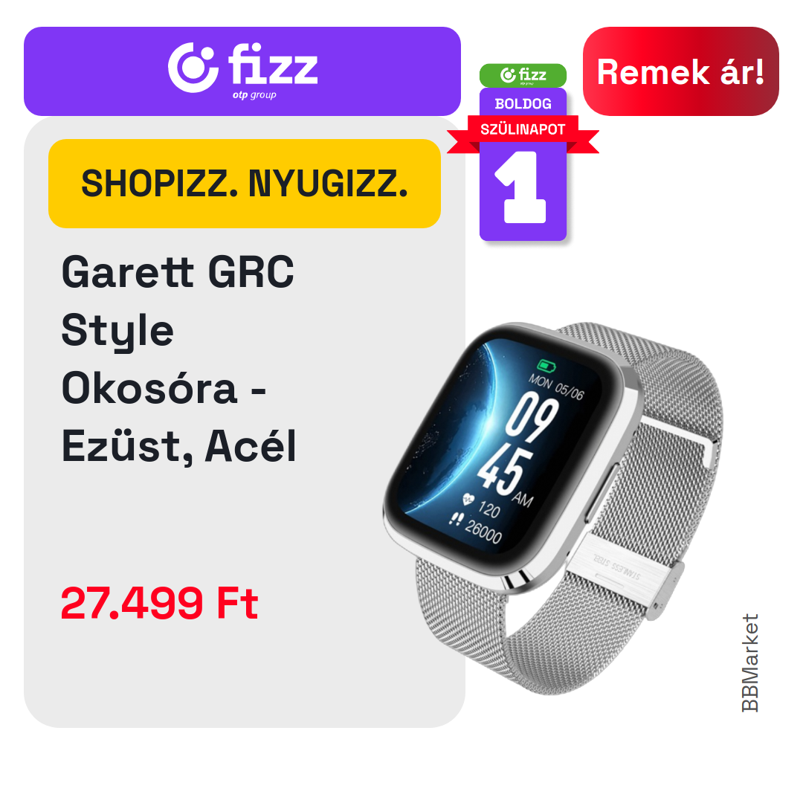Click the MON 05/06 date on watch

(x=556, y=387)
